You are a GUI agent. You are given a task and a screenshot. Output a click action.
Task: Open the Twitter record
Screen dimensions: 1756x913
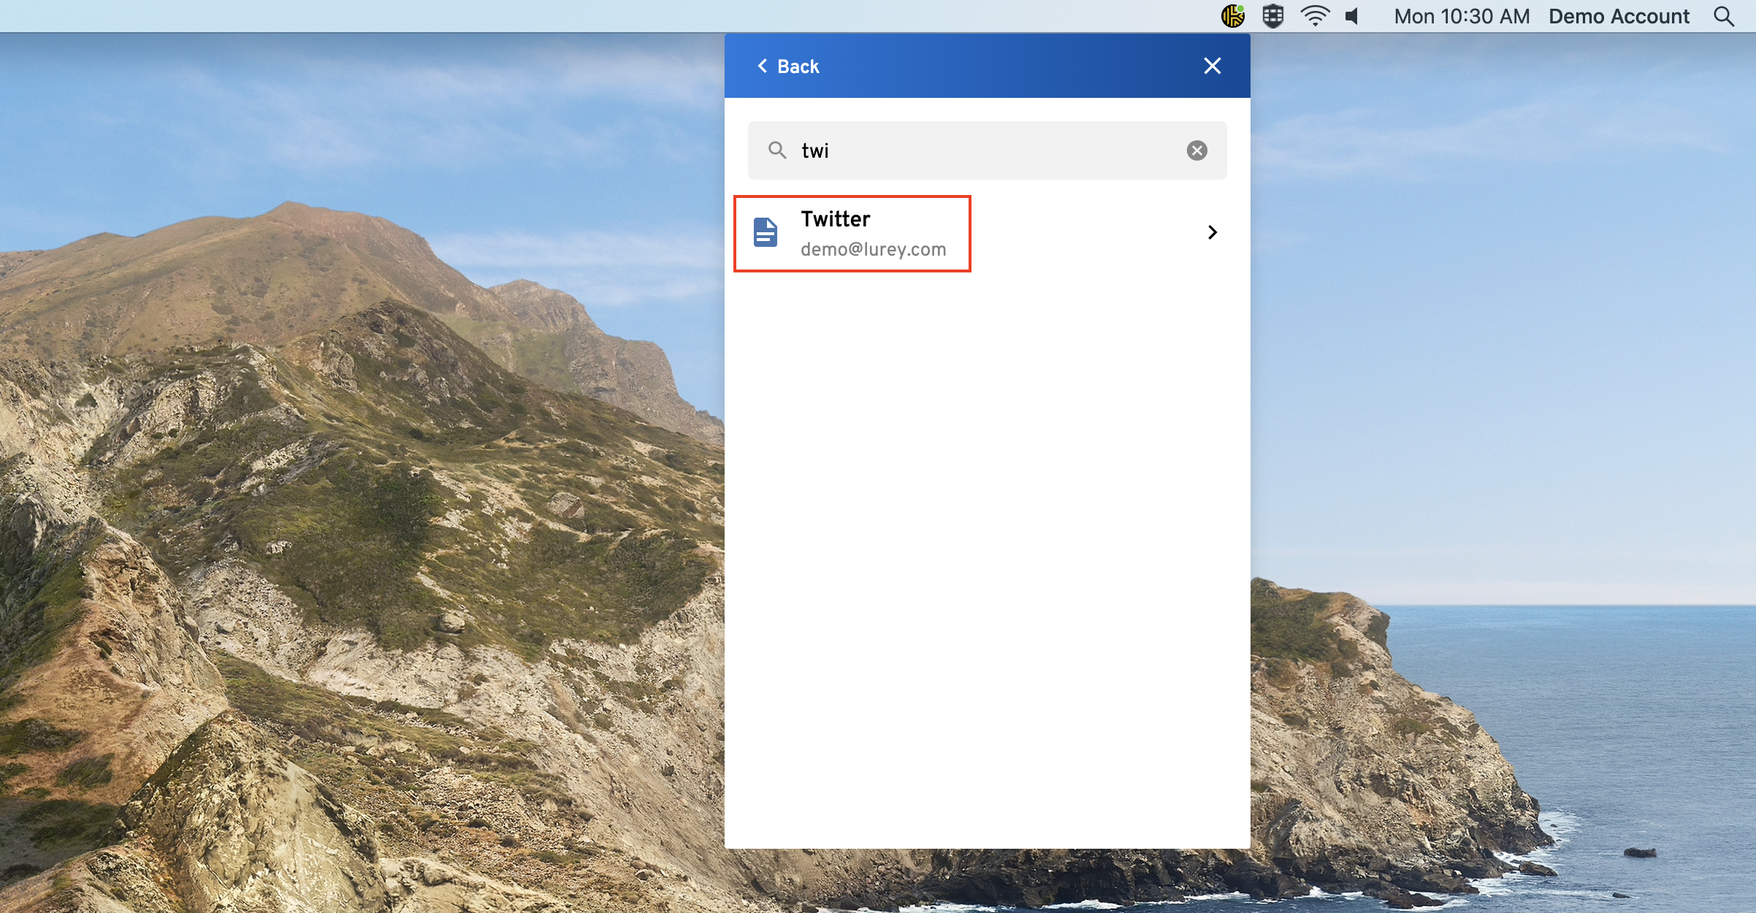pyautogui.click(x=987, y=233)
